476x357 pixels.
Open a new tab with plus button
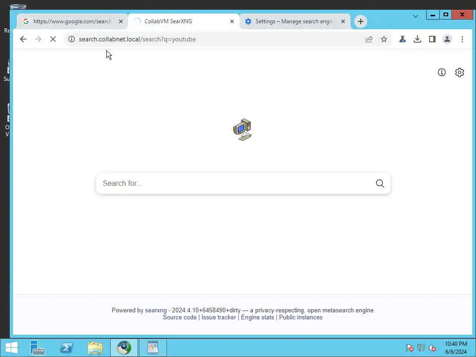(360, 21)
